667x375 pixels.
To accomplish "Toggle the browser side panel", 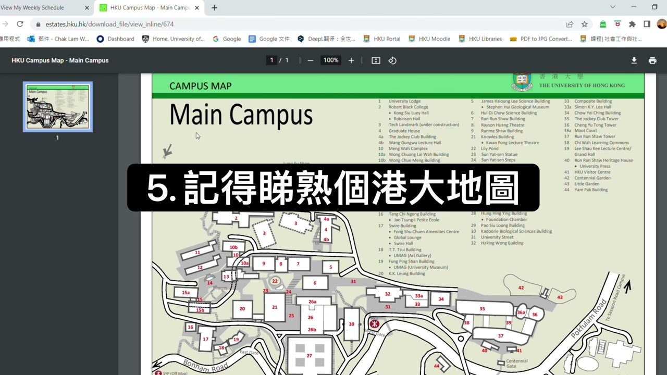I will coord(647,24).
